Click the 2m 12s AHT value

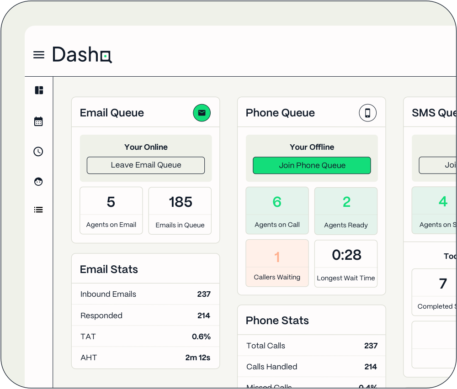pyautogui.click(x=197, y=357)
